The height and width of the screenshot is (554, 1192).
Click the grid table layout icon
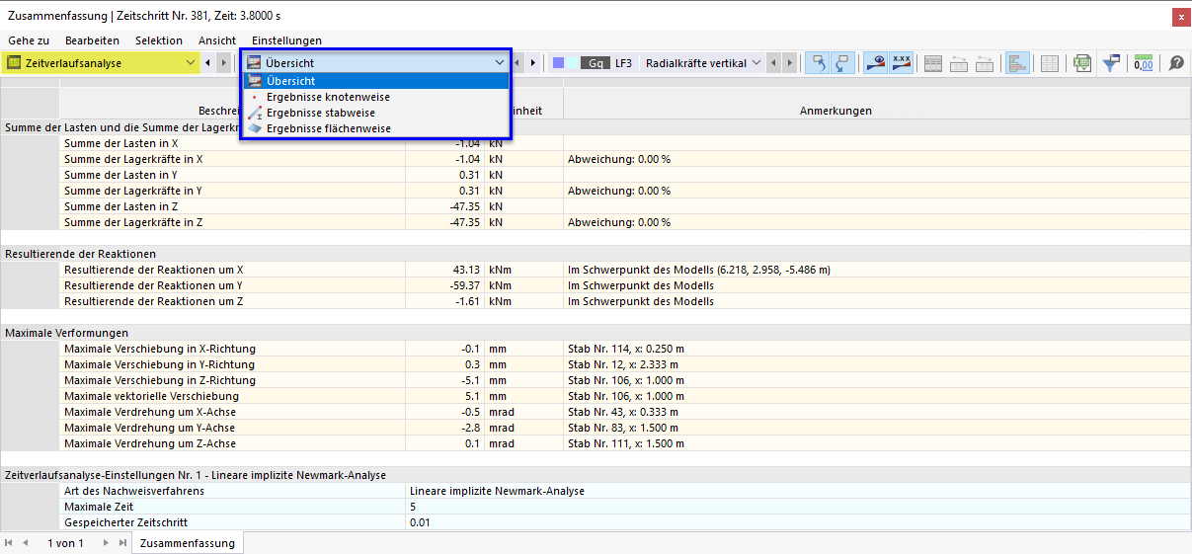pos(1051,63)
